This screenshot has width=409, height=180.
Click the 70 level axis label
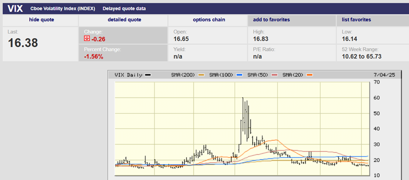[376, 82]
